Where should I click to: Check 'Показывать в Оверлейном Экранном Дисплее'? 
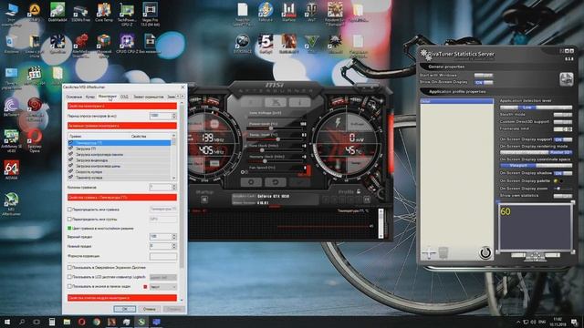(69, 267)
